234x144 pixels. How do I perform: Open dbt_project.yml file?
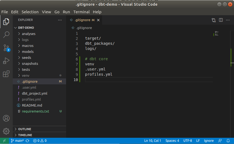pyautogui.click(x=39, y=93)
